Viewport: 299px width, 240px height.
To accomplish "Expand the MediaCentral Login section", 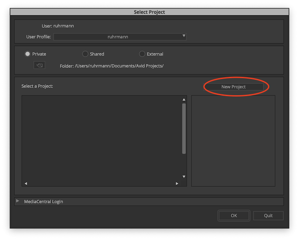I will pyautogui.click(x=18, y=201).
